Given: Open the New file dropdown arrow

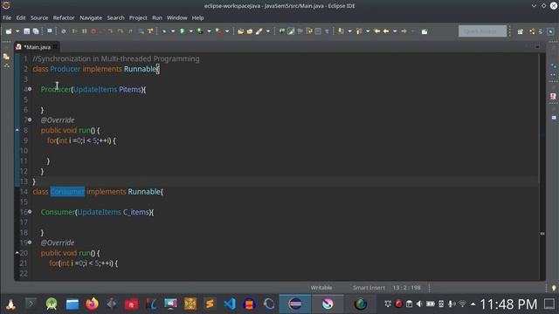Looking at the screenshot, I should (x=17, y=31).
